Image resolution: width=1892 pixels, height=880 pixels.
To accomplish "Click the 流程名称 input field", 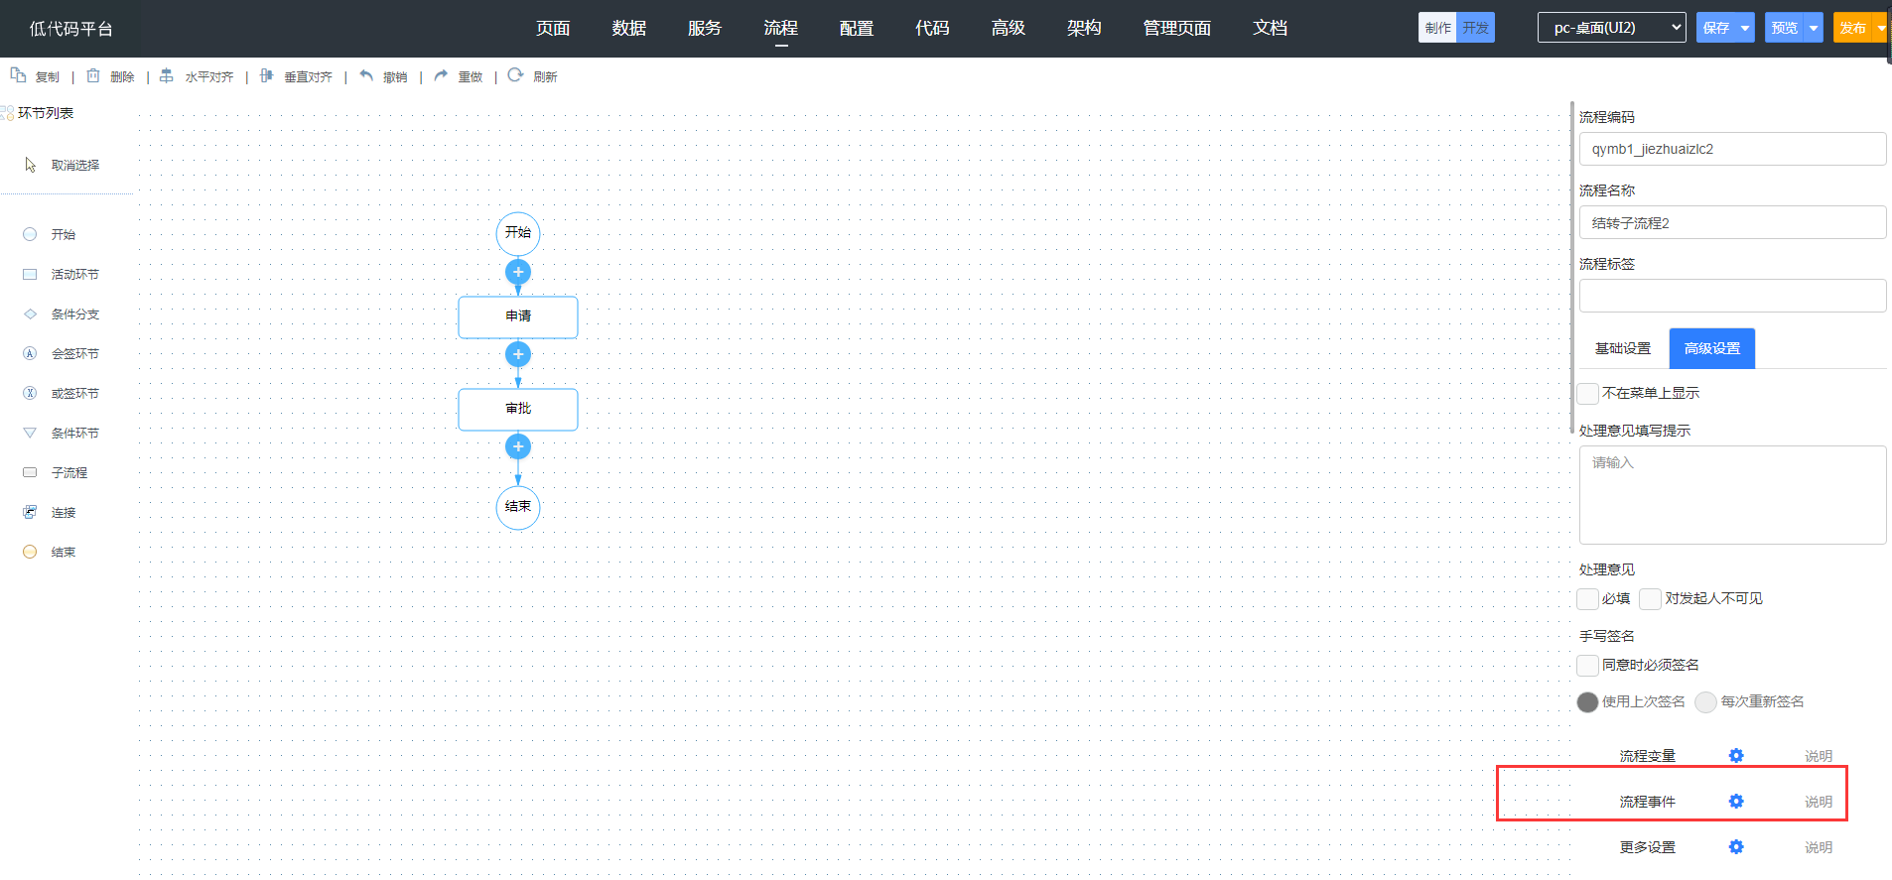I will click(1732, 223).
